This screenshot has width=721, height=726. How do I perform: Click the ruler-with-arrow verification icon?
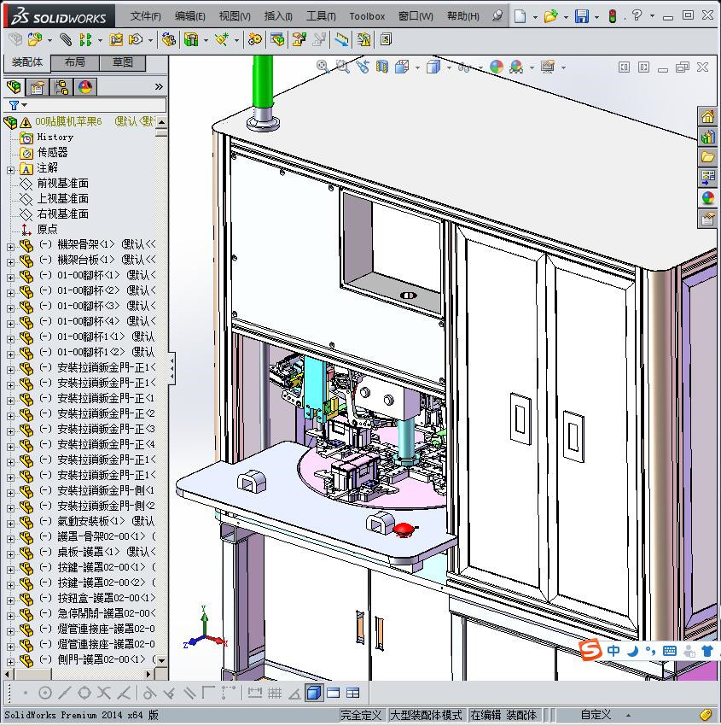(x=342, y=40)
